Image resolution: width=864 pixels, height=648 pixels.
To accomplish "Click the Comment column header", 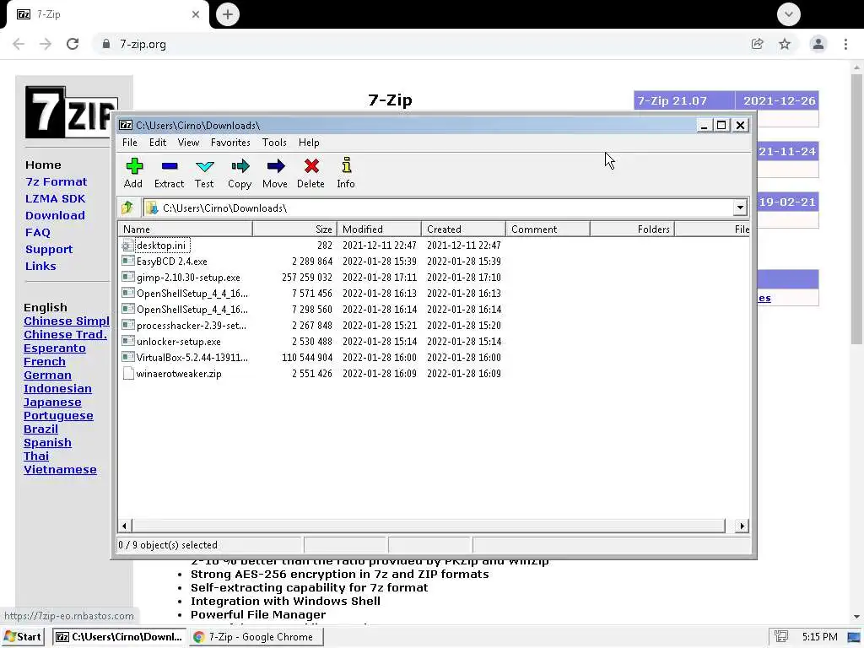I will point(548,229).
